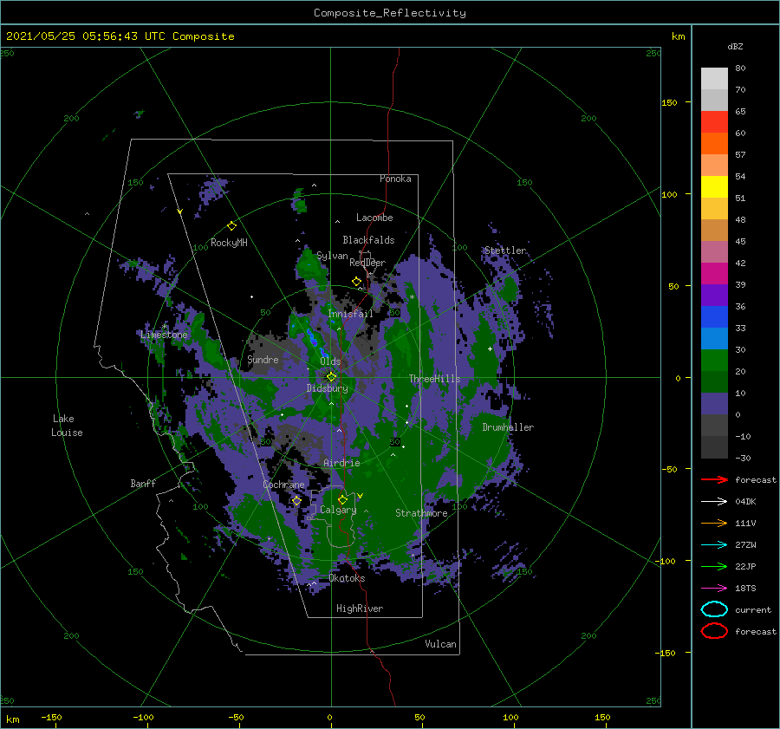This screenshot has height=729, width=780.
Task: Click the red forecast ellipse icon
Action: point(714,631)
